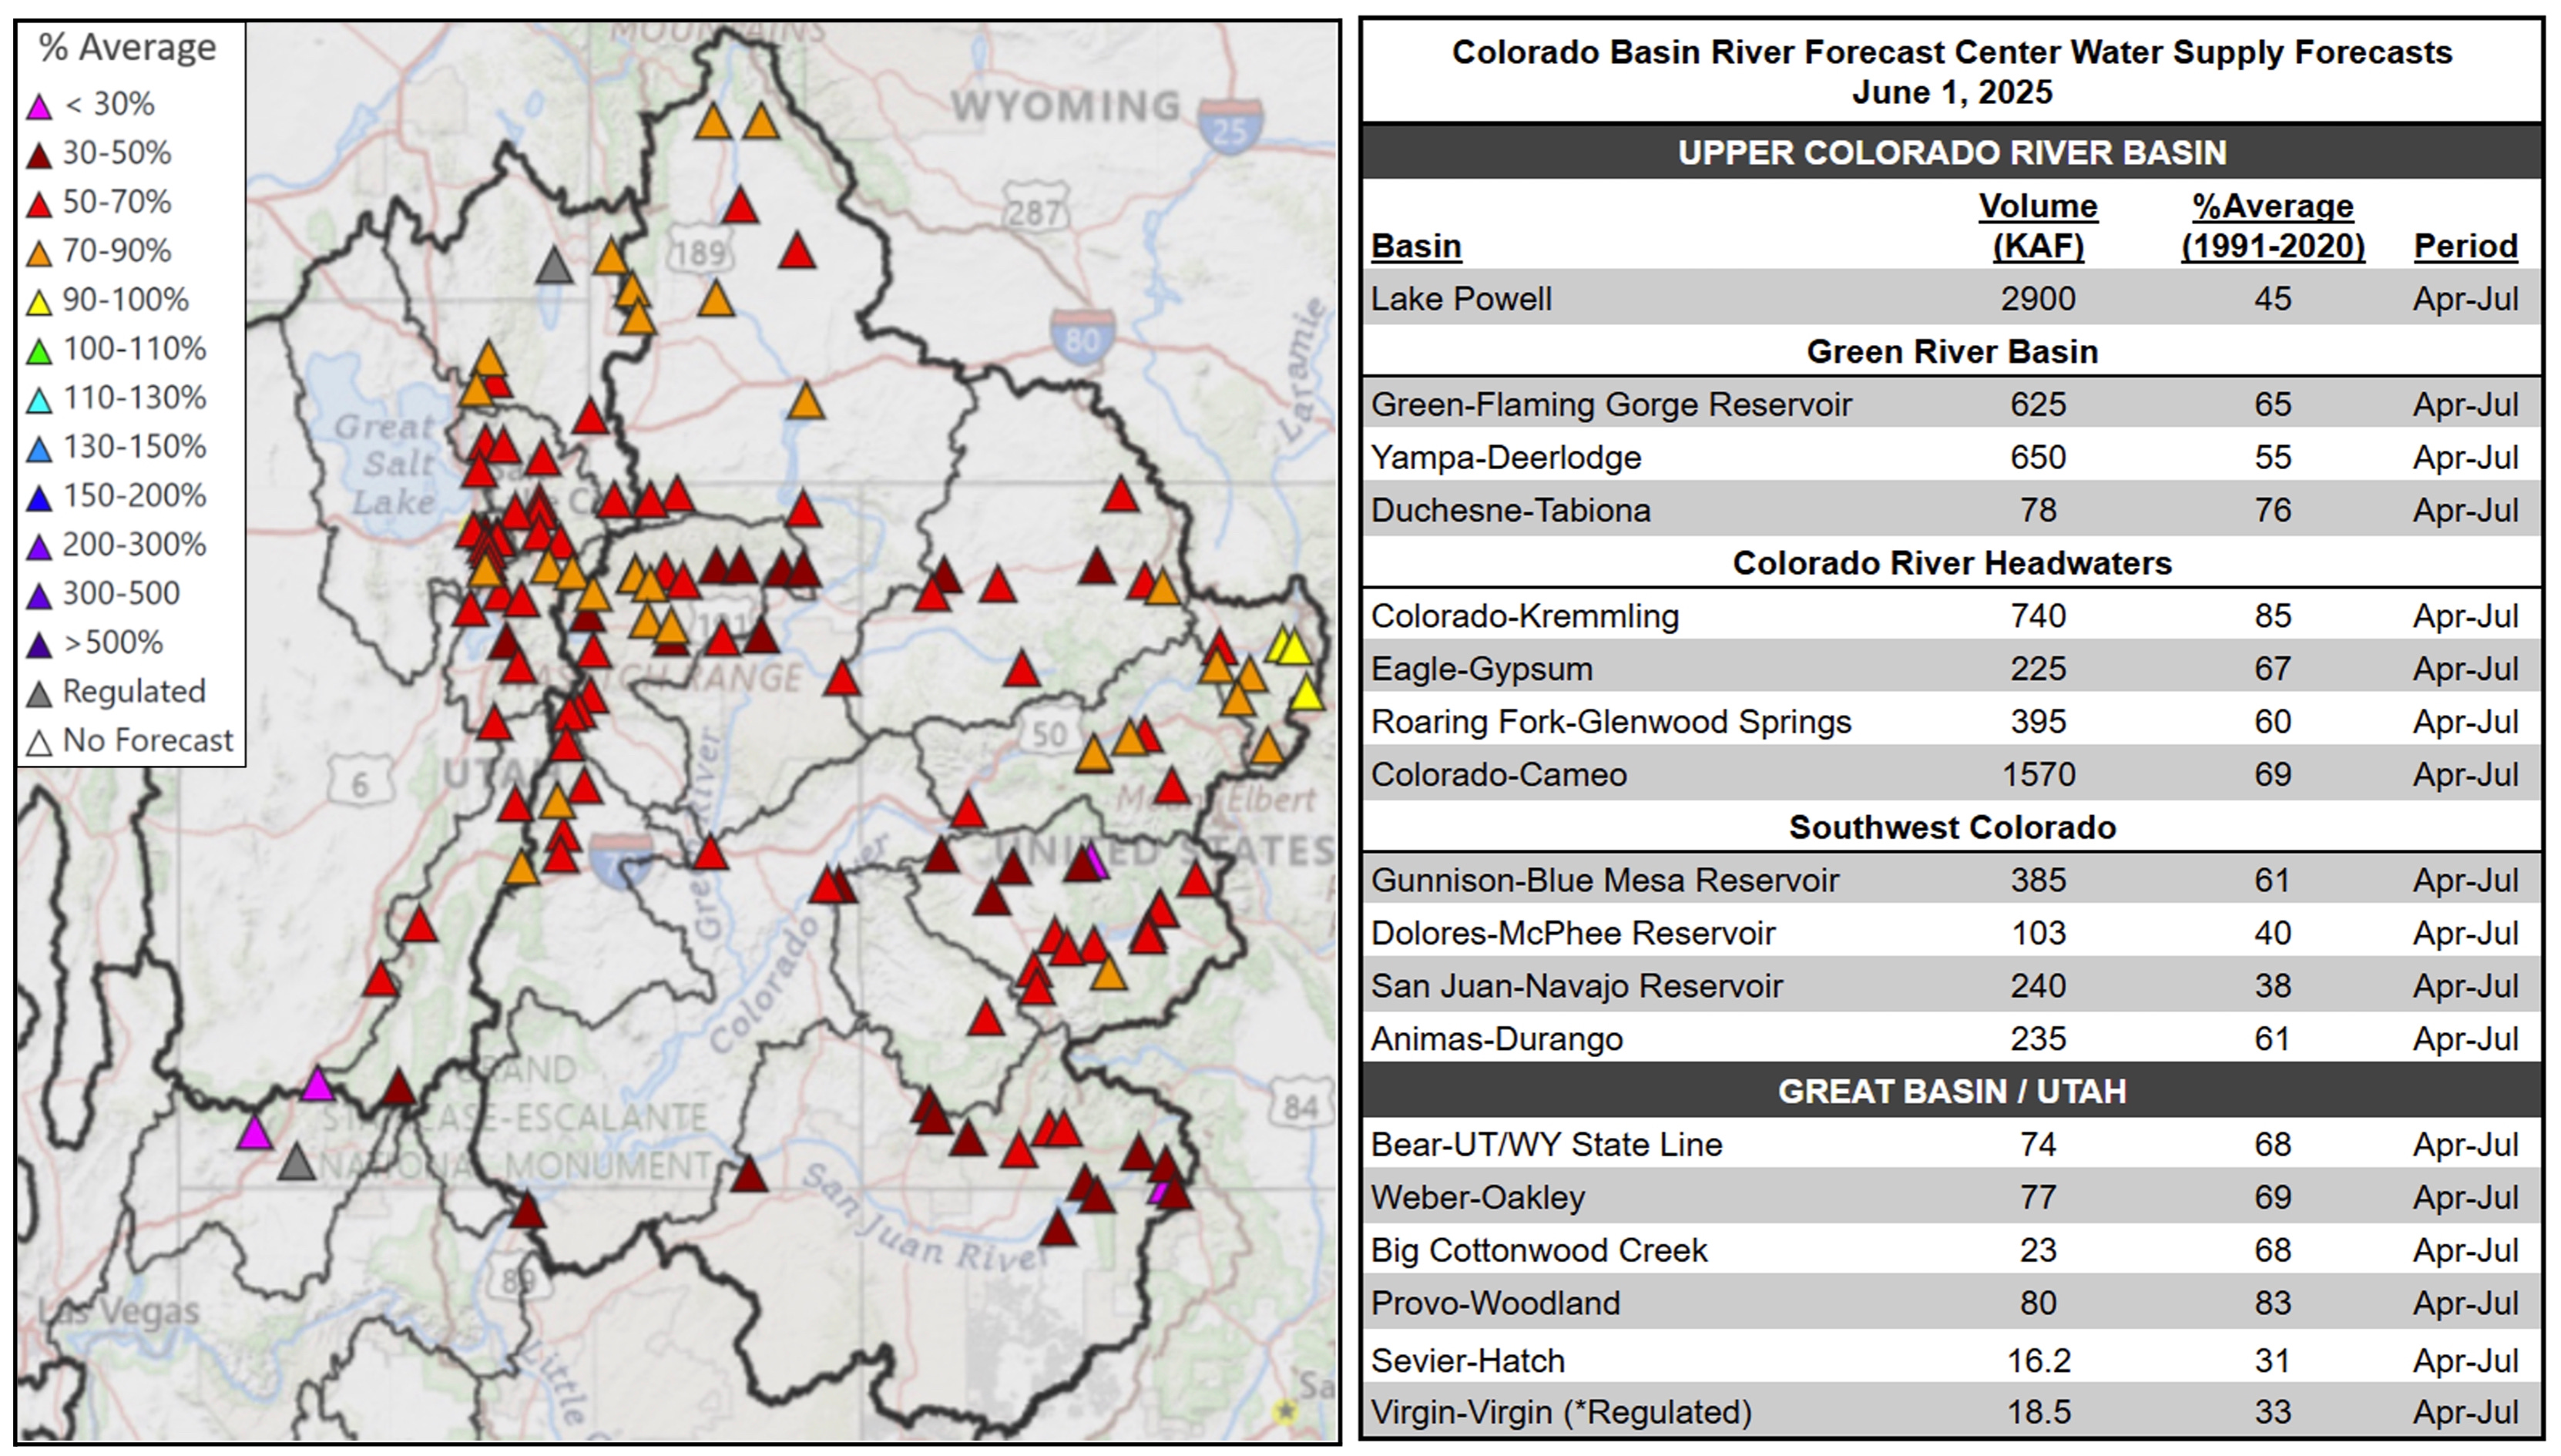The image size is (2561, 1456).
Task: Click the underlined 'Basin' column header
Action: tap(1415, 246)
